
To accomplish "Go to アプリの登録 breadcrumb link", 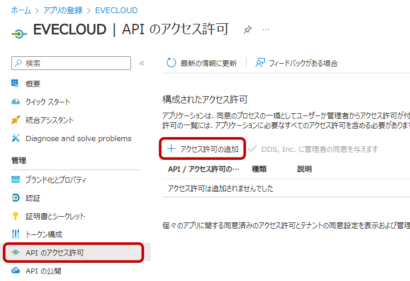I will 63,10.
